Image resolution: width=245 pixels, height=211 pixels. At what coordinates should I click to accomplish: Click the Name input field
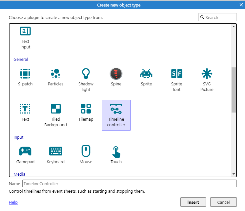[129, 184]
